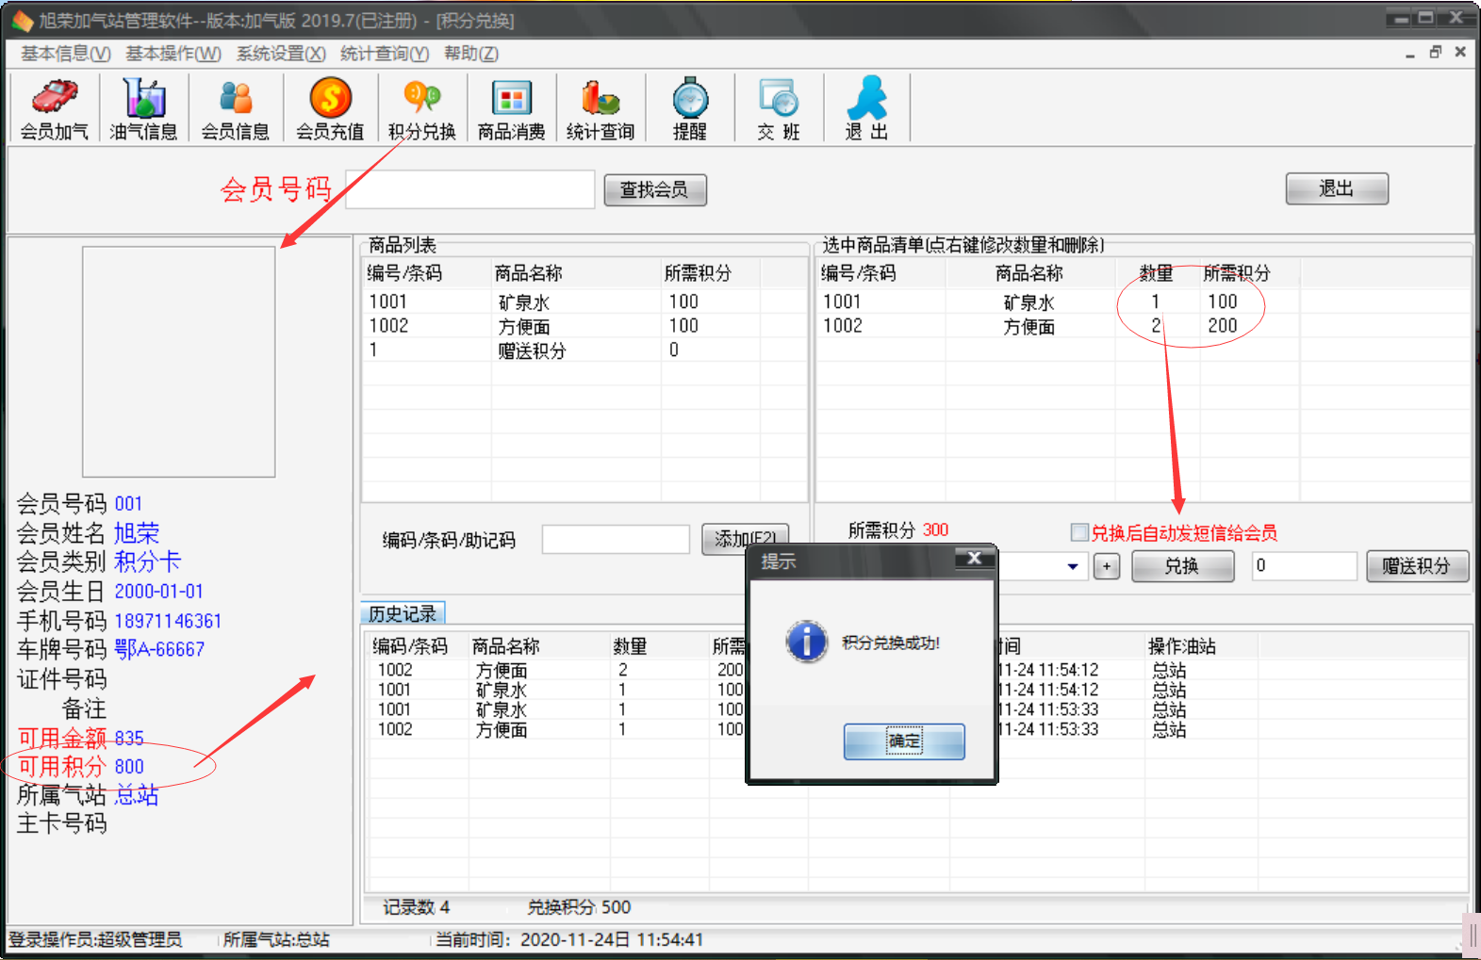Open 统计查询 toolbar icon

point(601,109)
